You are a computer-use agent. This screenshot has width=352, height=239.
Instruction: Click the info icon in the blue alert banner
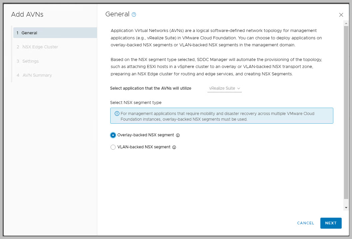(117, 114)
